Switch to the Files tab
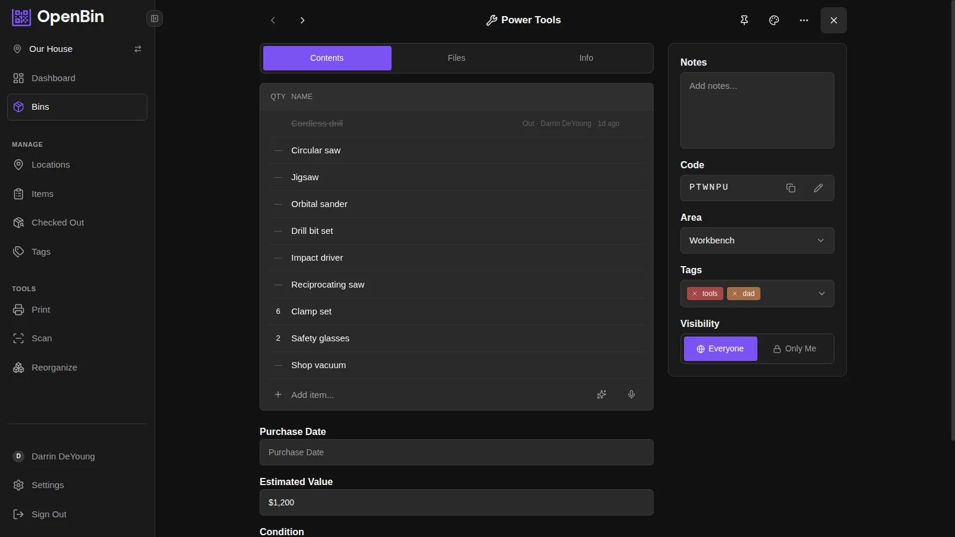 tap(457, 58)
